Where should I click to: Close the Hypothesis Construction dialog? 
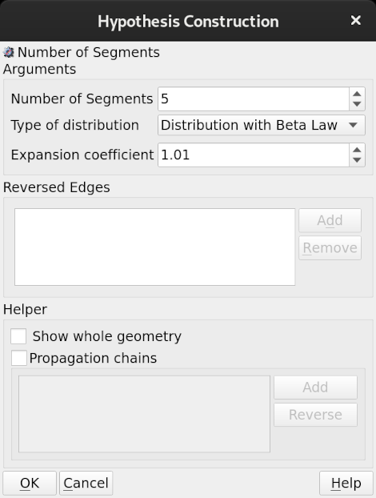coord(356,20)
